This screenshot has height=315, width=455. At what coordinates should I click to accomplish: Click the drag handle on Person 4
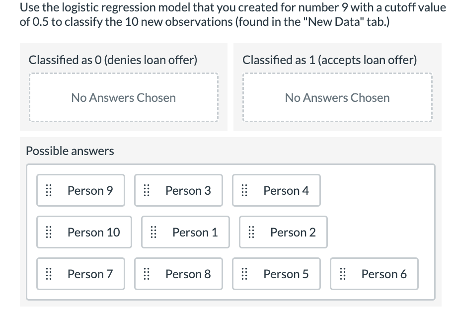point(244,190)
